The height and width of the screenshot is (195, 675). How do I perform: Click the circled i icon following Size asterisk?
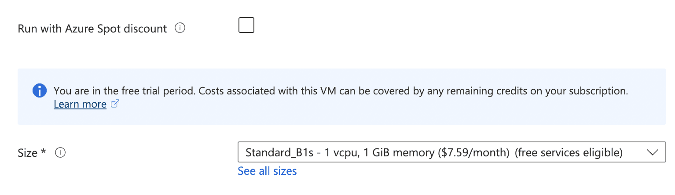click(60, 153)
